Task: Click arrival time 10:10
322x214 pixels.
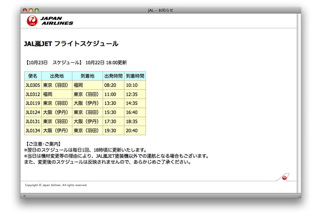Action: [x=132, y=85]
